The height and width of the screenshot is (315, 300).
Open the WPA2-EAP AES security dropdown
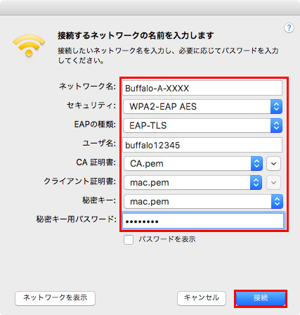click(203, 107)
